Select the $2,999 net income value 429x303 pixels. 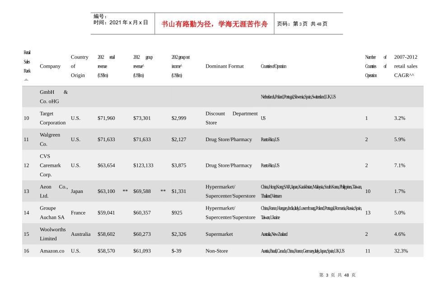point(179,118)
